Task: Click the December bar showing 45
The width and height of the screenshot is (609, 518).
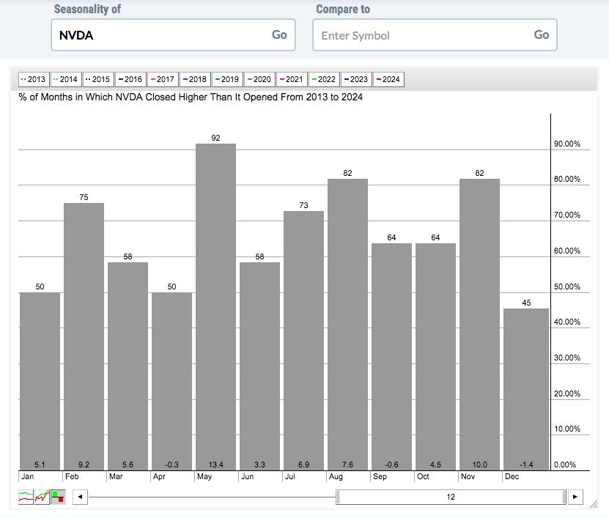Action: pyautogui.click(x=527, y=388)
